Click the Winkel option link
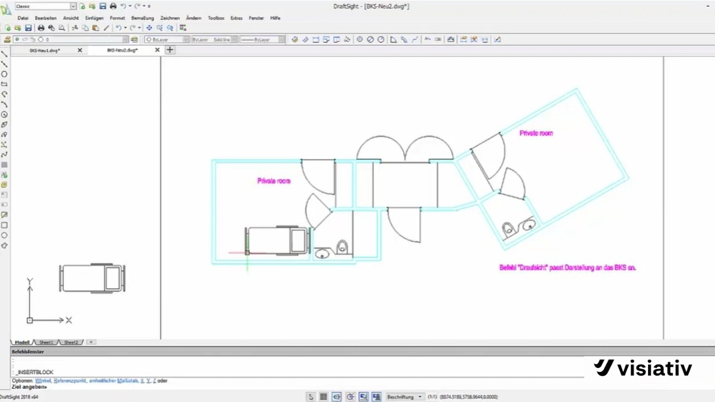 tap(43, 381)
